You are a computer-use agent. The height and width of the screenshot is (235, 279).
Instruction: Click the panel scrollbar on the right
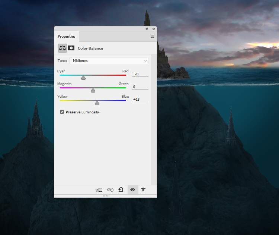click(154, 120)
